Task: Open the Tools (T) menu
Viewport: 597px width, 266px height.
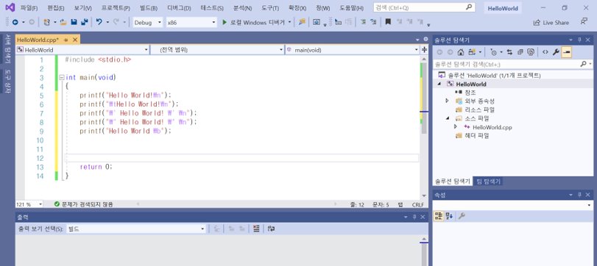Action: [270, 8]
